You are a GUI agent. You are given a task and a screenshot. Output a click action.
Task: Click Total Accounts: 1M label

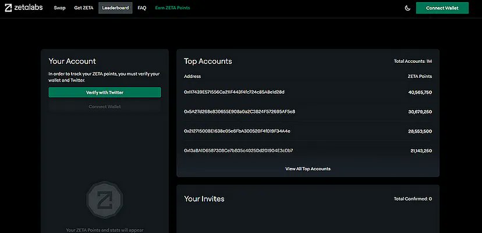413,62
